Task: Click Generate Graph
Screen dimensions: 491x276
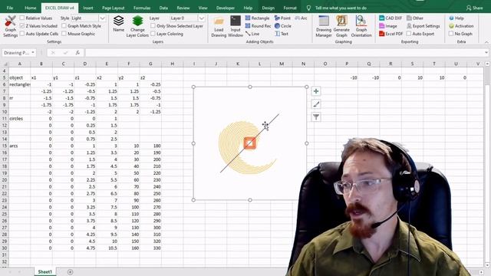Action: point(341,26)
